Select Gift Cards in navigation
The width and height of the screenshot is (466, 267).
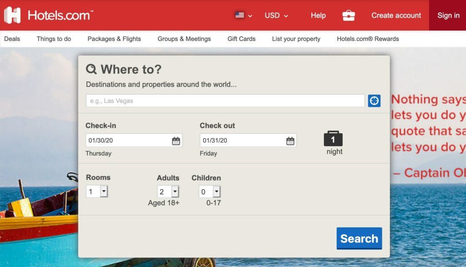click(241, 39)
